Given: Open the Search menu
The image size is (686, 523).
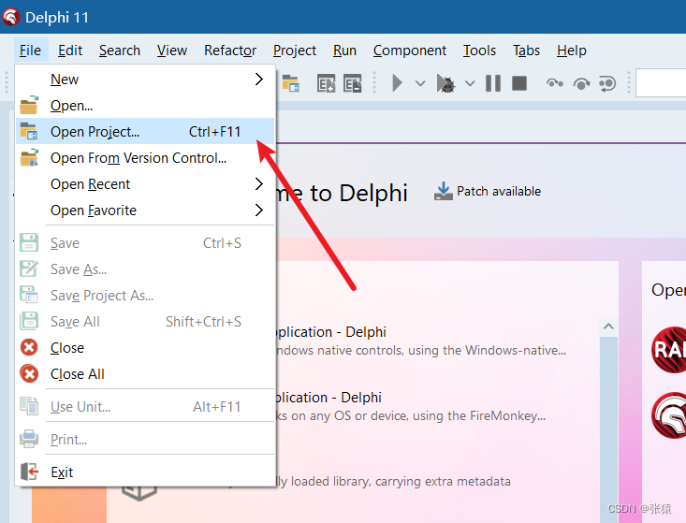Looking at the screenshot, I should [x=120, y=51].
